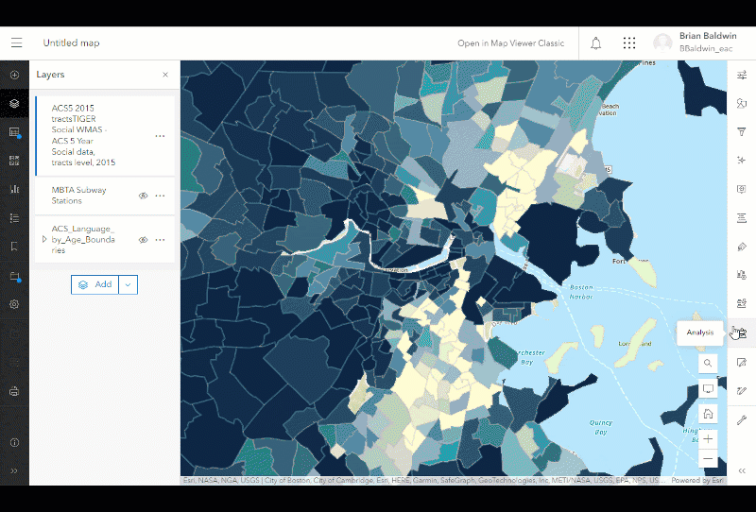This screenshot has width=756, height=512.
Task: Toggle visibility of ACS_Language_by_Age_Boundaries layer
Action: [x=144, y=240]
